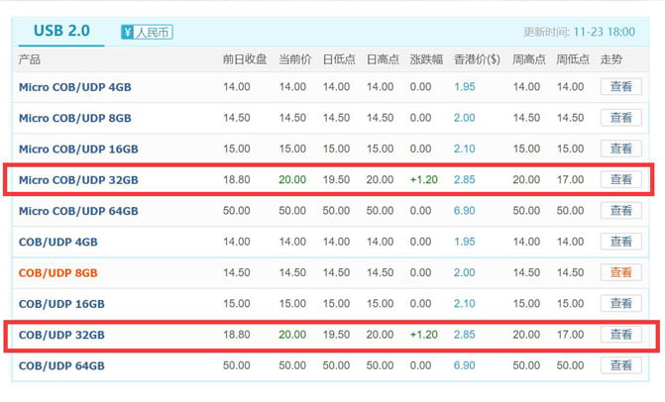This screenshot has height=402, width=665.
Task: Open the Micro COB/UDP 4GB product link
Action: [x=74, y=87]
